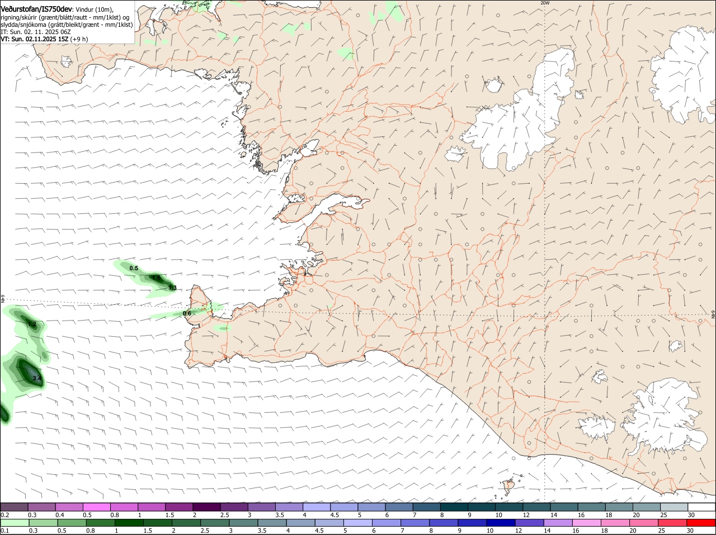Select the lightest green lower legend swatch at 0.1
This screenshot has width=716, height=535.
coord(14,523)
